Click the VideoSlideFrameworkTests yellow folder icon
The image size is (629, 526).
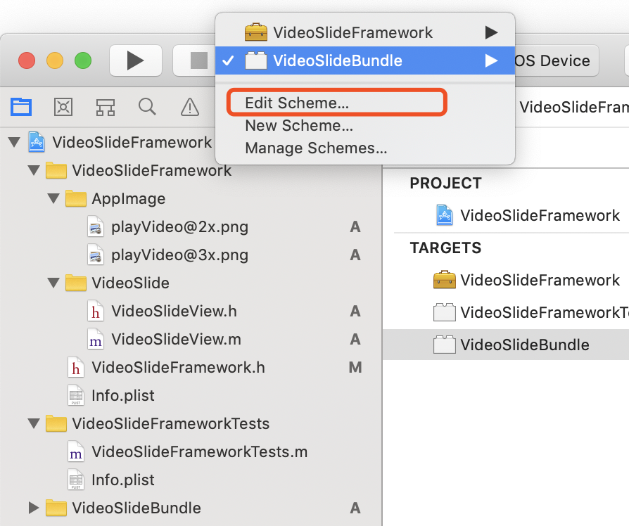tap(56, 423)
